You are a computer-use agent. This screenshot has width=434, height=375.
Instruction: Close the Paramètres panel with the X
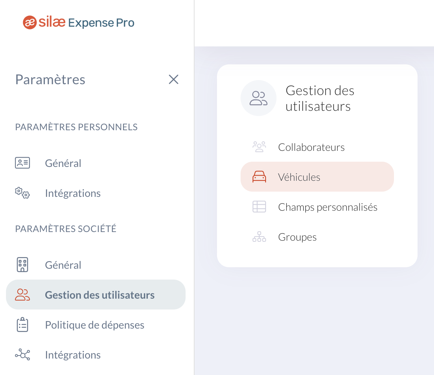tap(174, 79)
